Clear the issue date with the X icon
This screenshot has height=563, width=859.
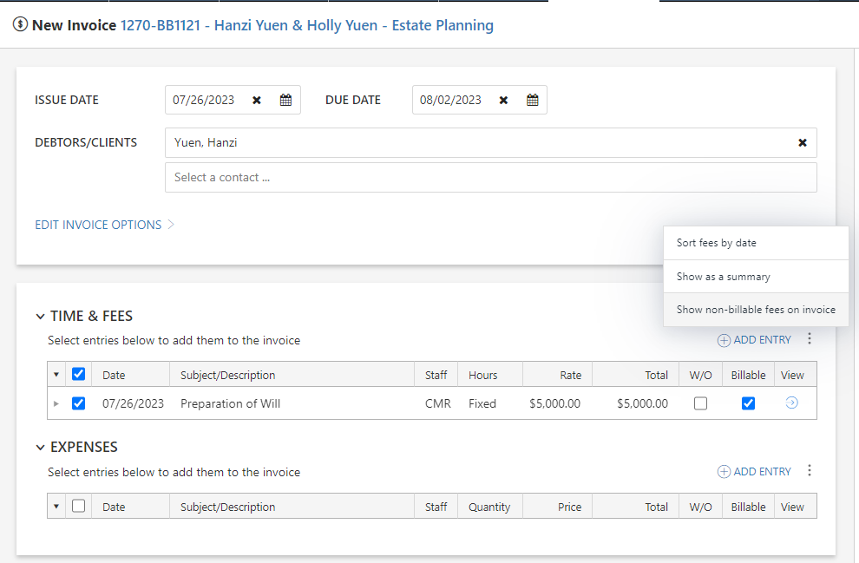(257, 100)
